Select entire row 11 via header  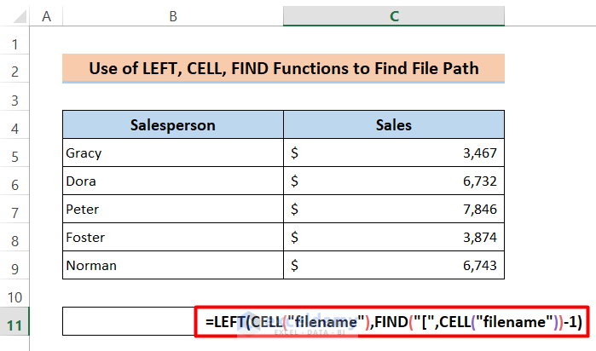(x=14, y=323)
